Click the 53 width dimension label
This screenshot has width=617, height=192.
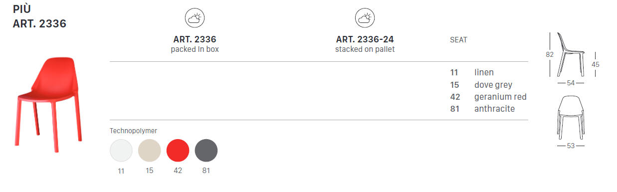[x=571, y=146]
